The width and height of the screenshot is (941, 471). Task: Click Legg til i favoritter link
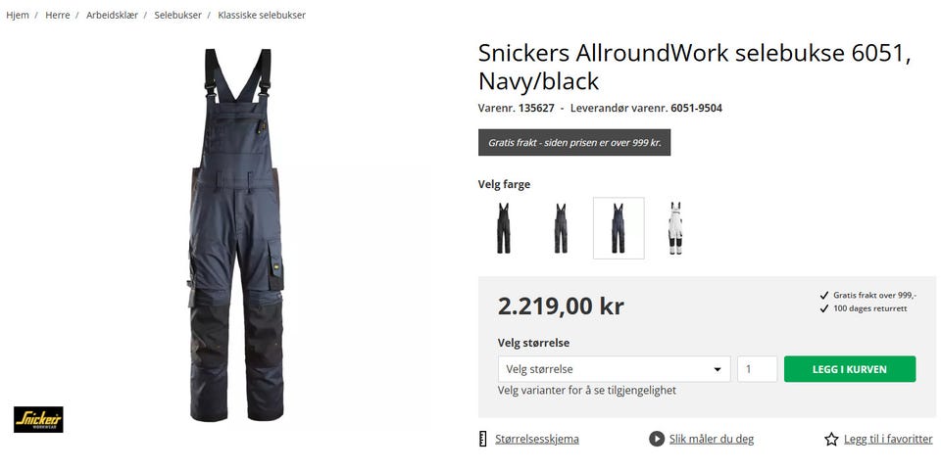pyautogui.click(x=888, y=440)
